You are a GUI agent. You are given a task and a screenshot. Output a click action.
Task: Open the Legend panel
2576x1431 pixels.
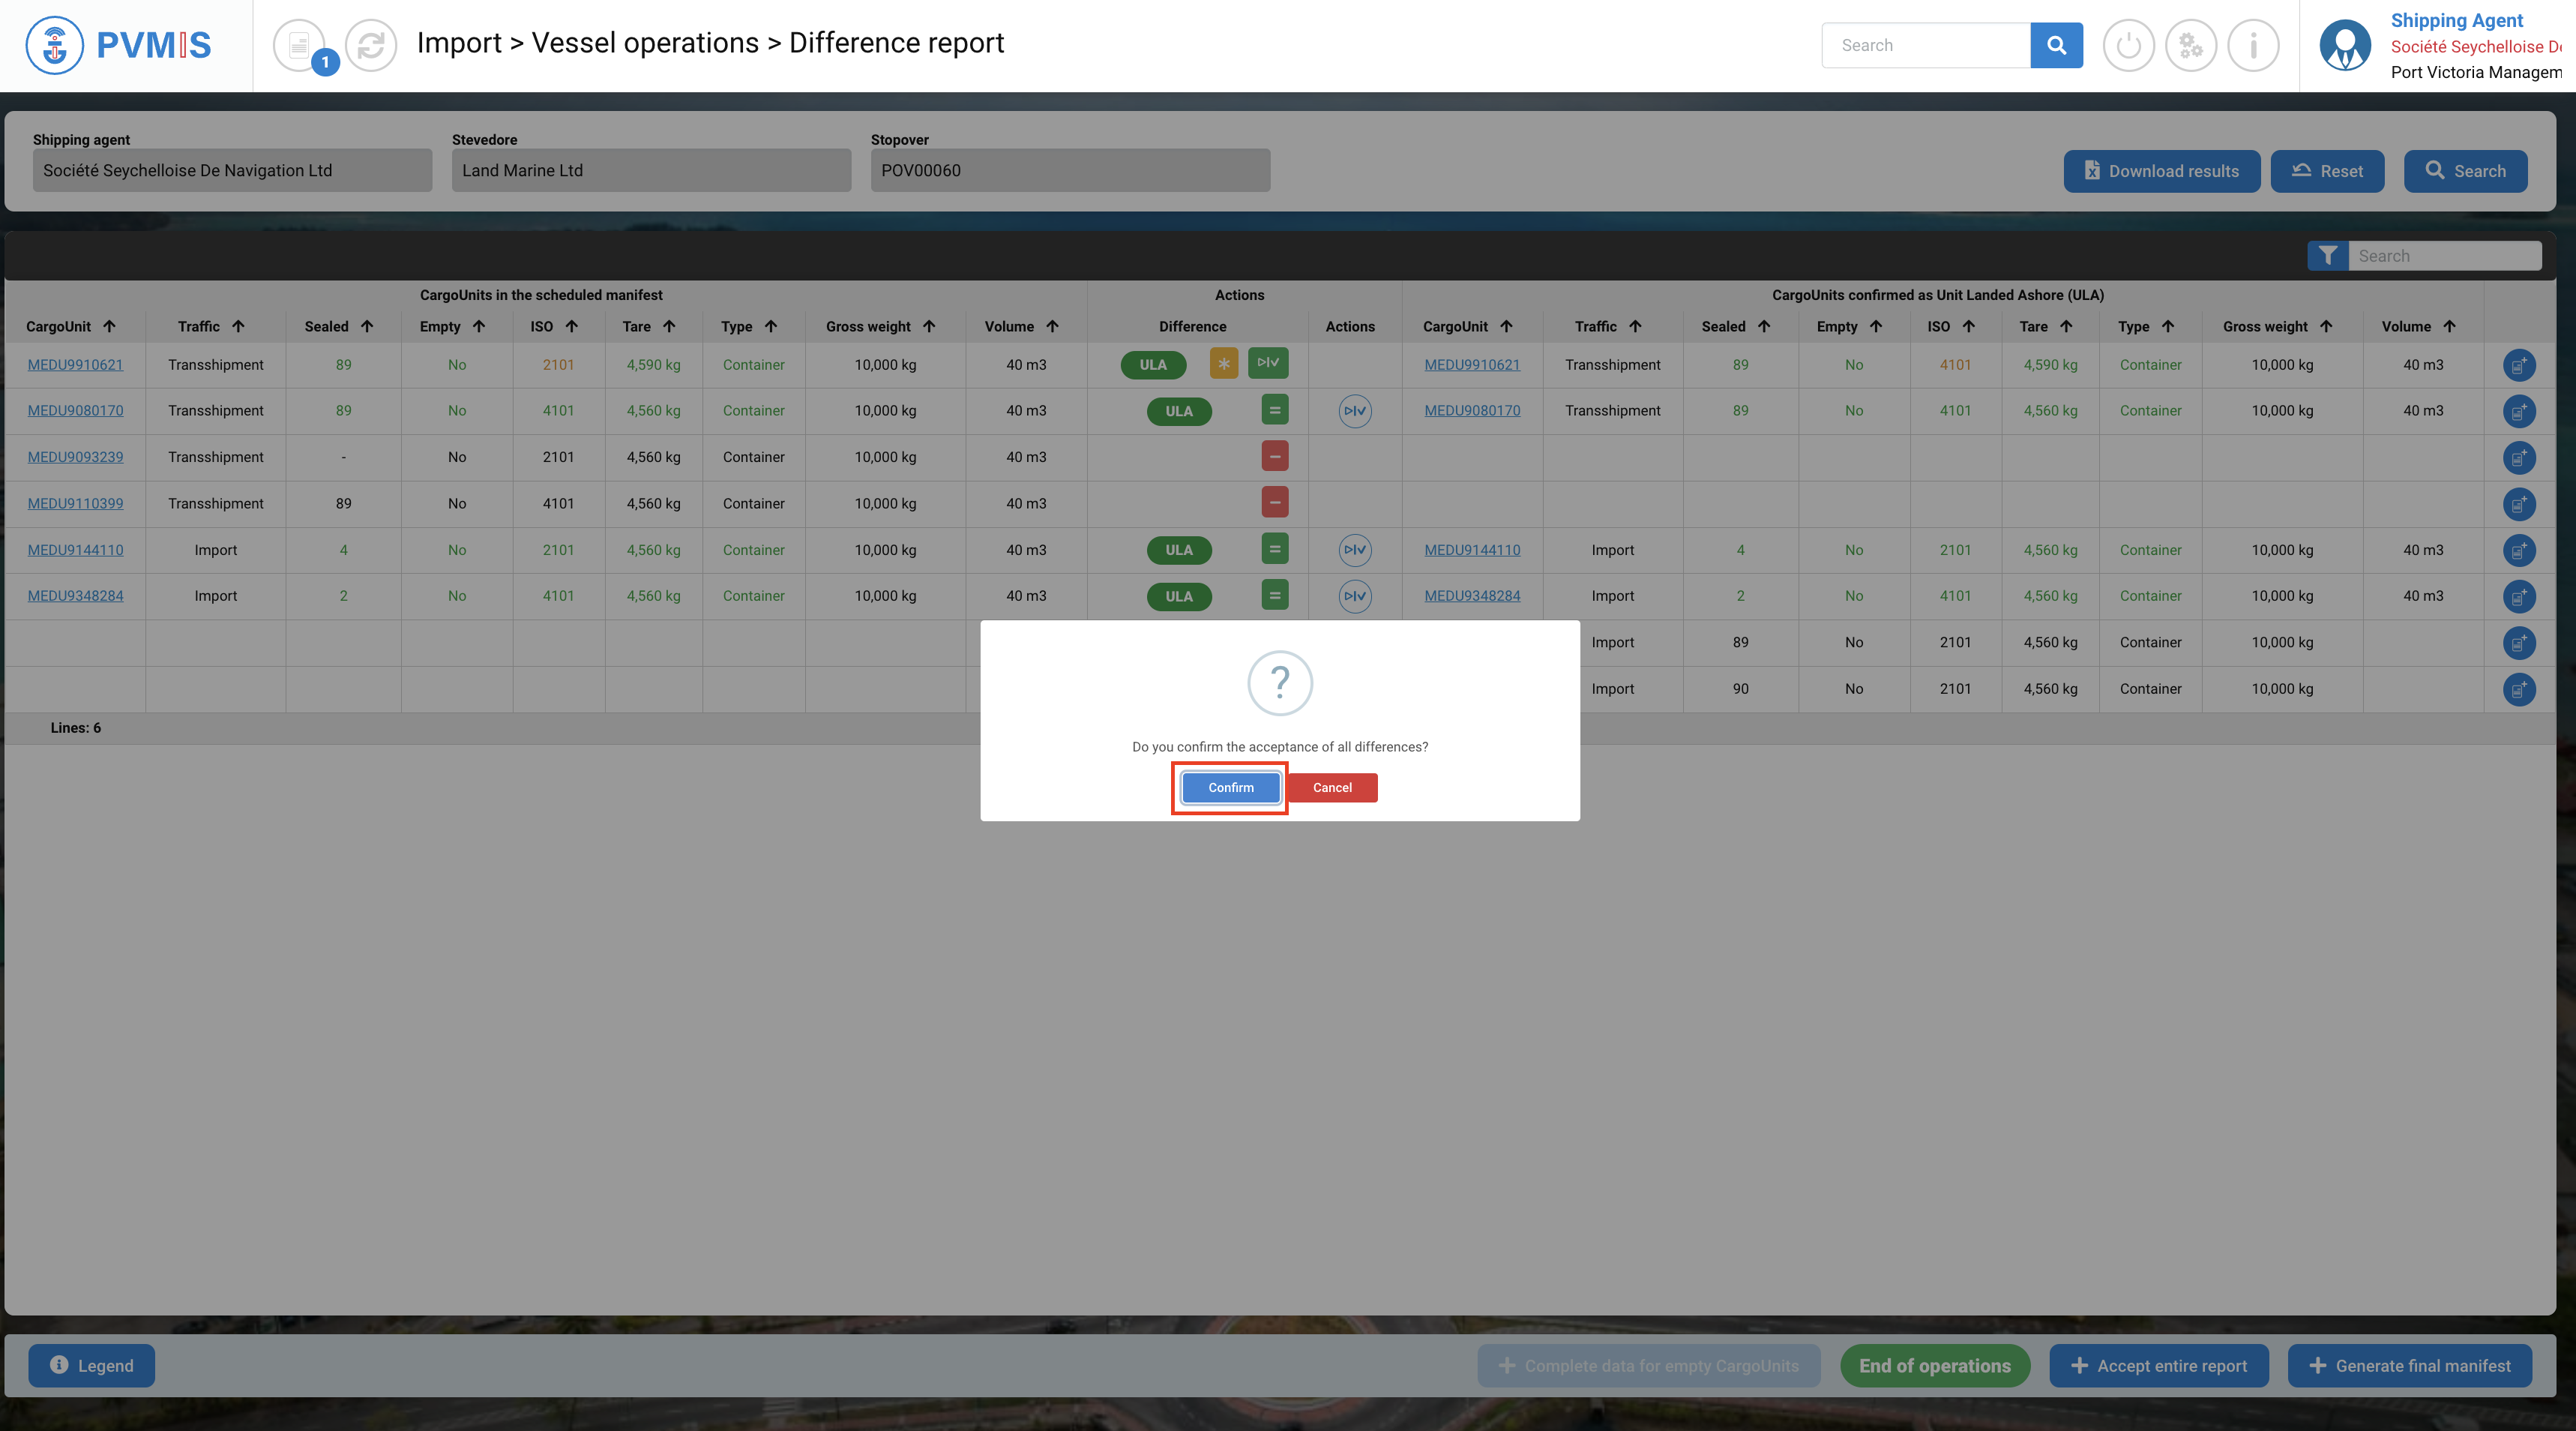[x=91, y=1366]
